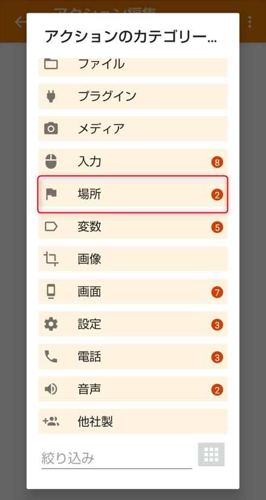
Task: Click the phone-screen icon for 画面
Action: pyautogui.click(x=51, y=292)
